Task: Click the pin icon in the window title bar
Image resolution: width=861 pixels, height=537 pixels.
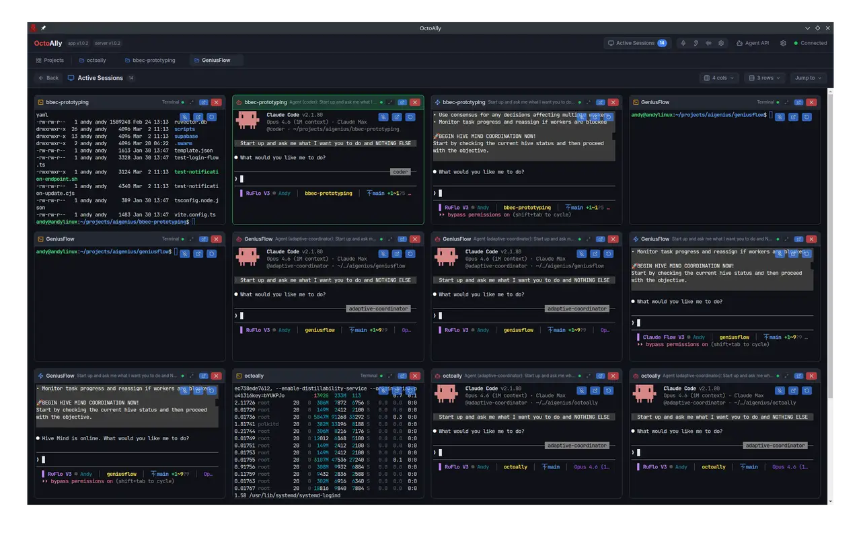Action: pyautogui.click(x=44, y=28)
